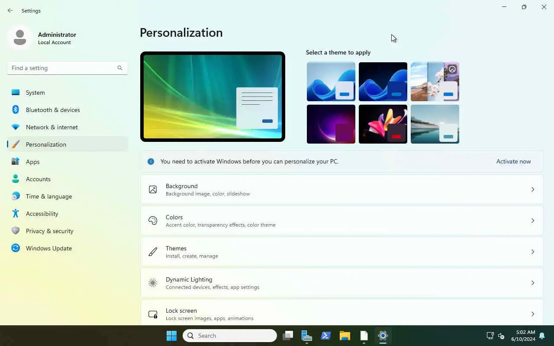Open the Notepad document icon on taskbar

coord(364,336)
